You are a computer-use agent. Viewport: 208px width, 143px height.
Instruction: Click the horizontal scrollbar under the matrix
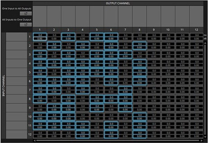(118, 140)
